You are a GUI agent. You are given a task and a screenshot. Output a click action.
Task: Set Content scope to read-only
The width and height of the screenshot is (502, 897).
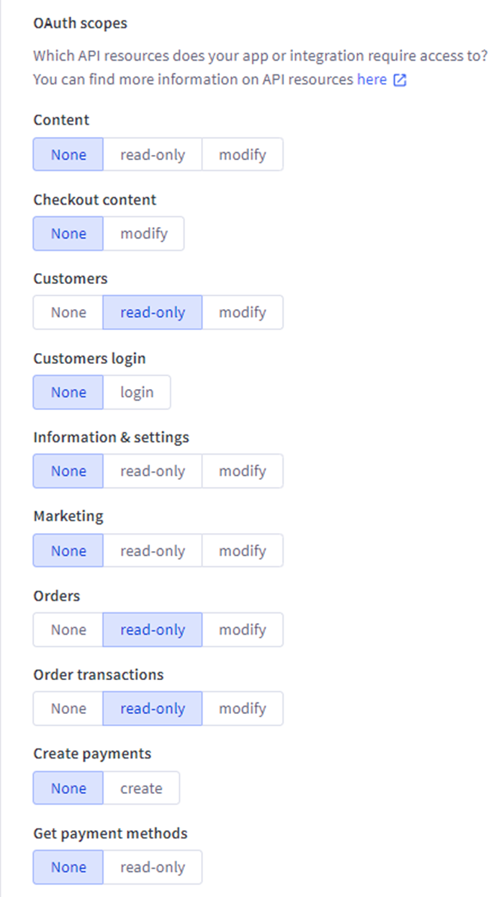(152, 155)
